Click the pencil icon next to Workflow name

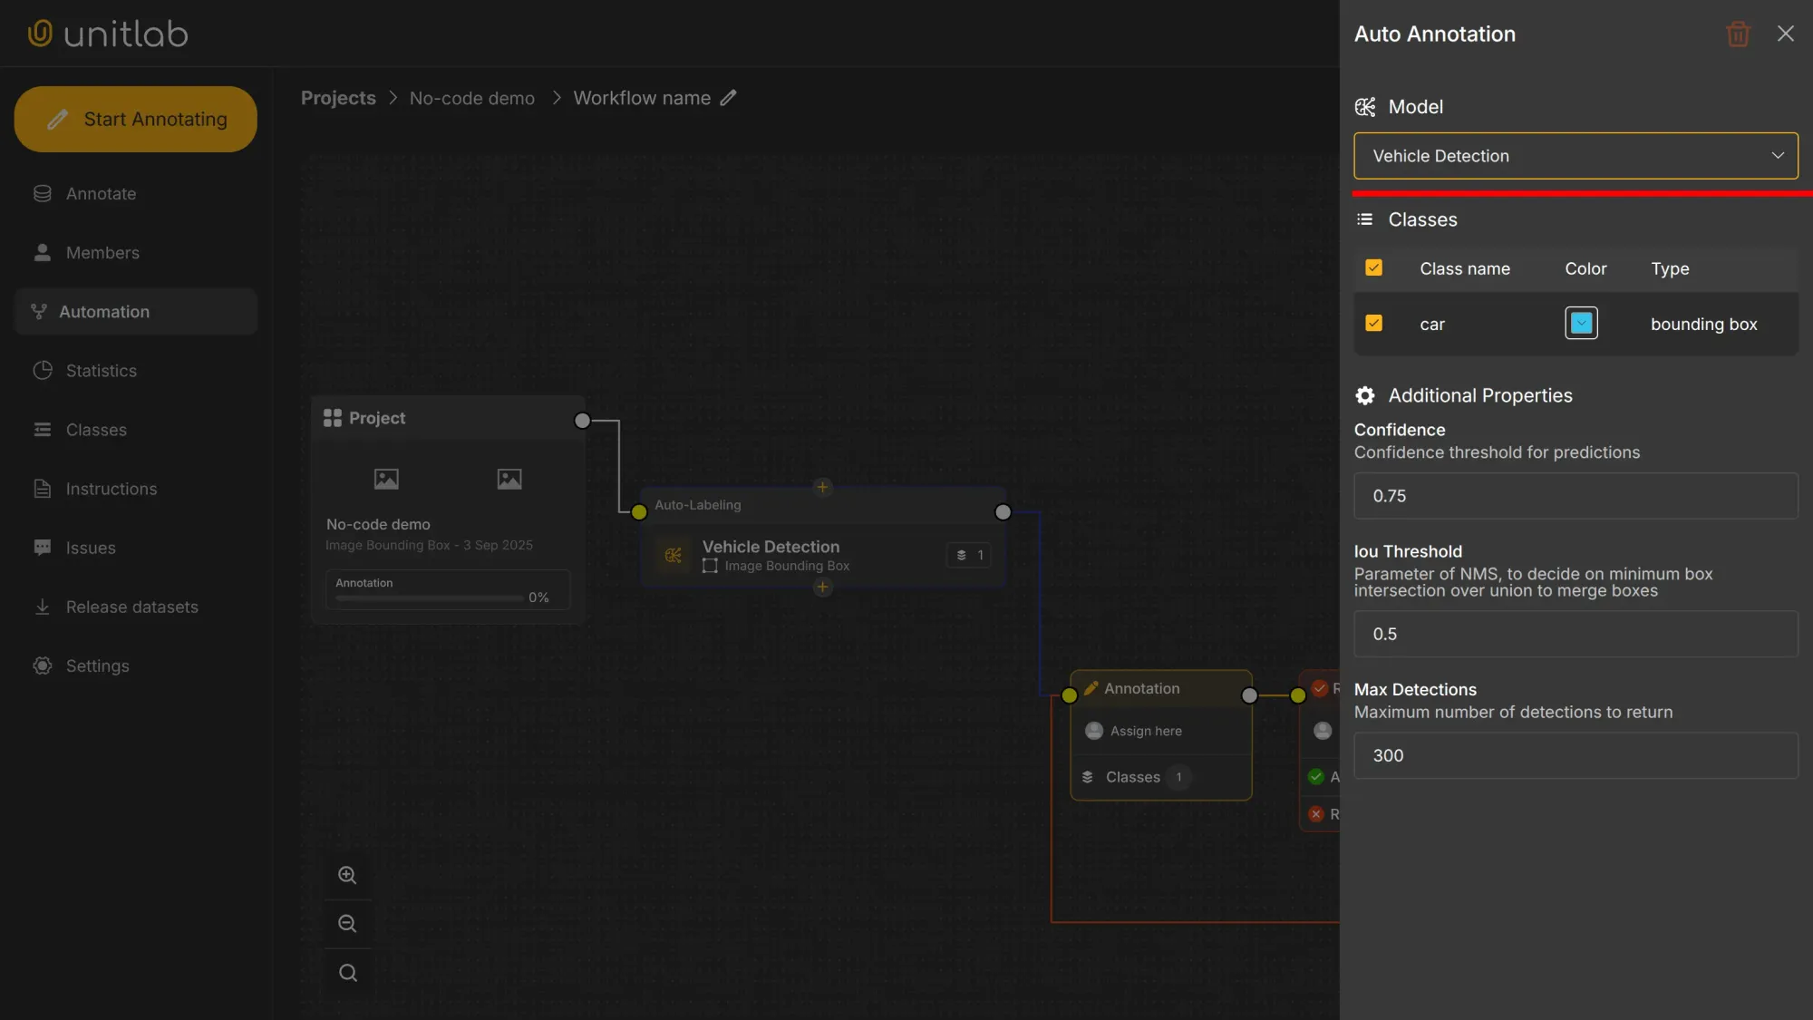729,97
